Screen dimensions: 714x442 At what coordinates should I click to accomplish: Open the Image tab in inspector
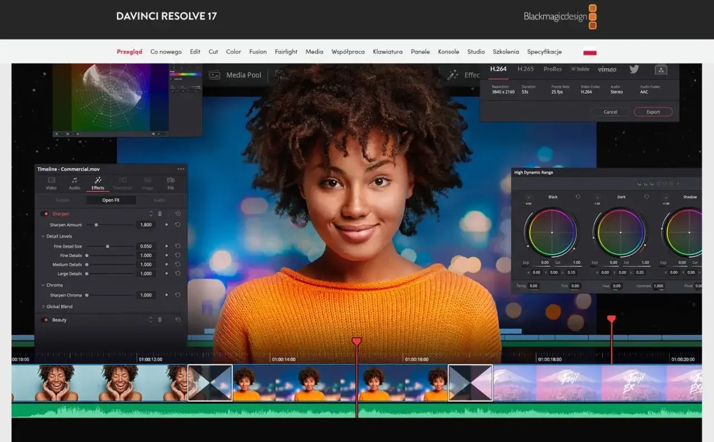[147, 183]
